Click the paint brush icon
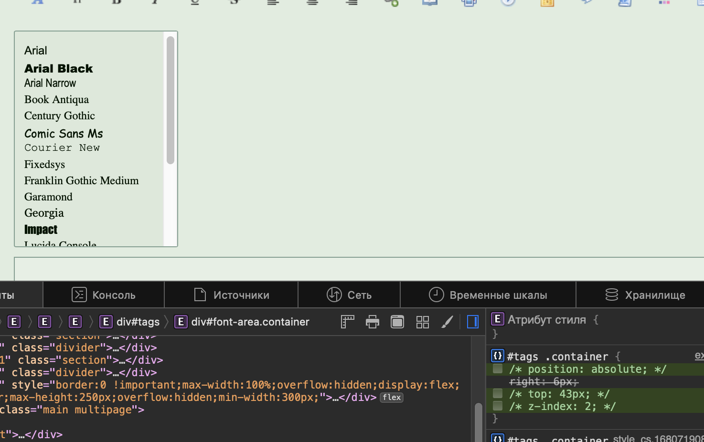 (447, 322)
